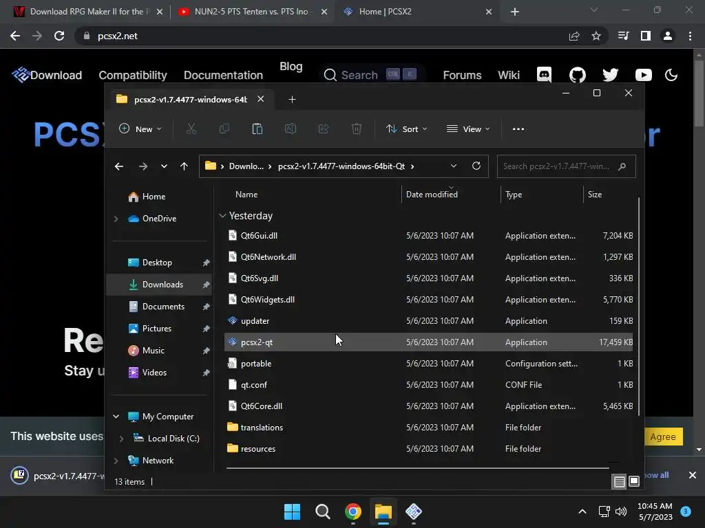Screen dimensions: 705x528
Task: Bookmark this page with the star icon
Action: [596, 36]
